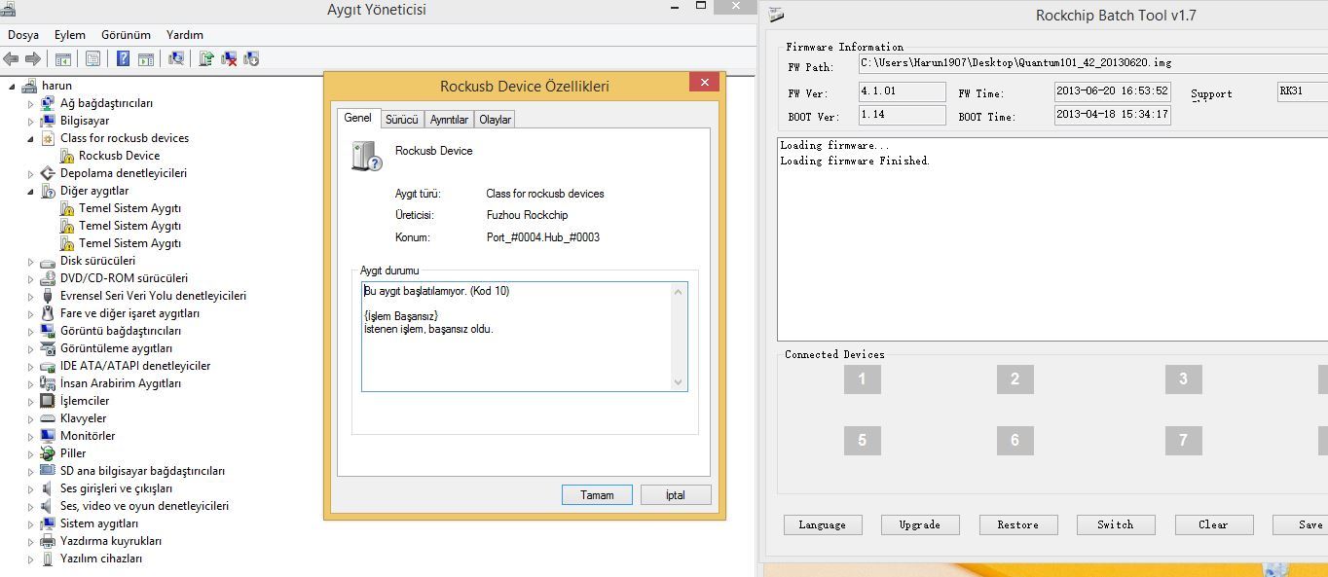This screenshot has height=577, width=1328.
Task: Click the Ağ bağdaştırıcıları network icon
Action: pyautogui.click(x=48, y=103)
